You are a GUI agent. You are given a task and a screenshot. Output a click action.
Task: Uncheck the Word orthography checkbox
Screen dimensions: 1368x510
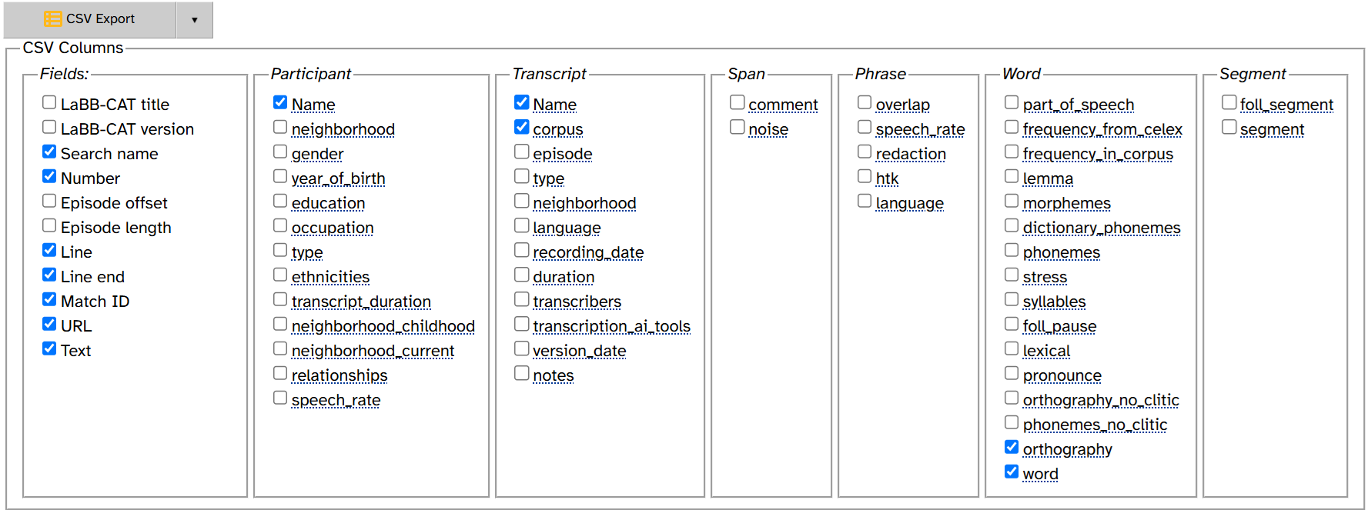tap(1012, 447)
